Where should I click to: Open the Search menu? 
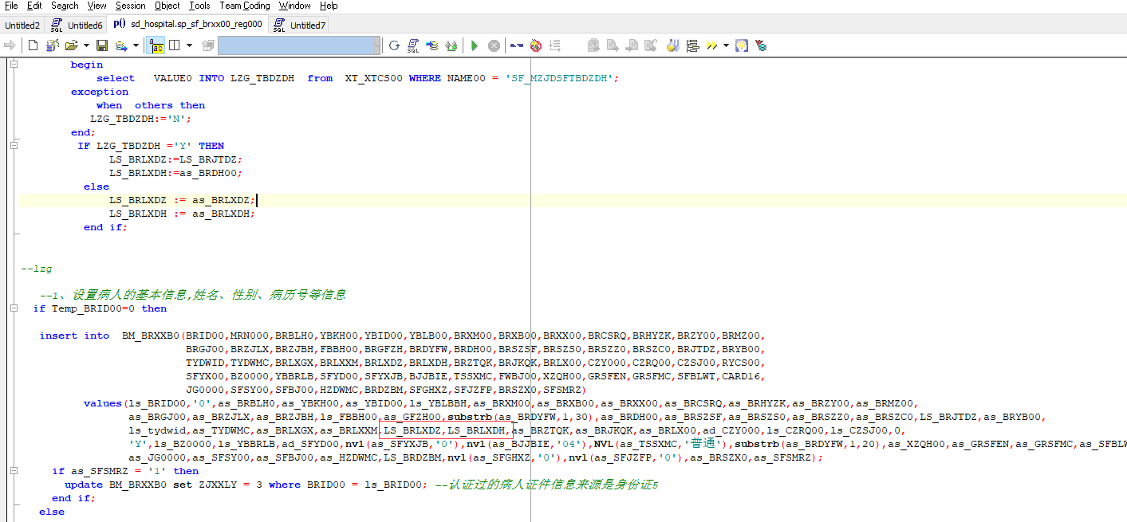[65, 6]
